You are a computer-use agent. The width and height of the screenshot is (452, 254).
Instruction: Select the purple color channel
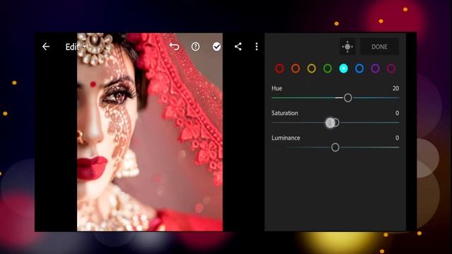[375, 68]
